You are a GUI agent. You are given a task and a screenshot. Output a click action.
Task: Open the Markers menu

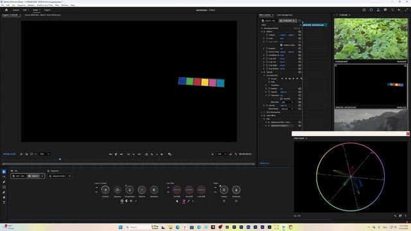31,5
